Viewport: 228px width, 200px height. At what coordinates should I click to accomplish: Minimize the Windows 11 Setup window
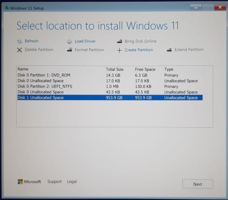(196, 7)
